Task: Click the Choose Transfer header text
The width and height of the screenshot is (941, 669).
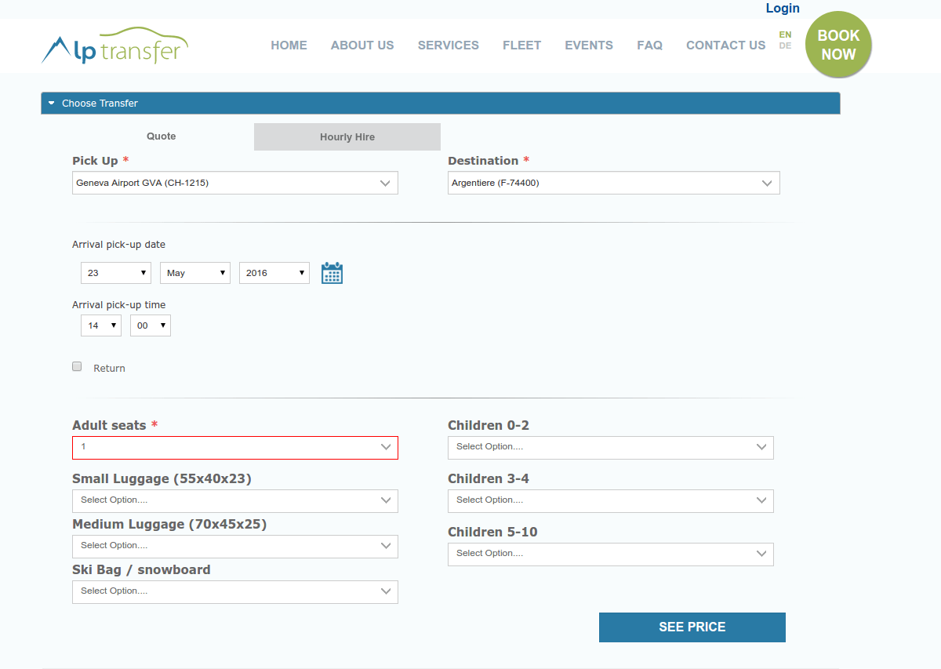Action: pos(100,104)
